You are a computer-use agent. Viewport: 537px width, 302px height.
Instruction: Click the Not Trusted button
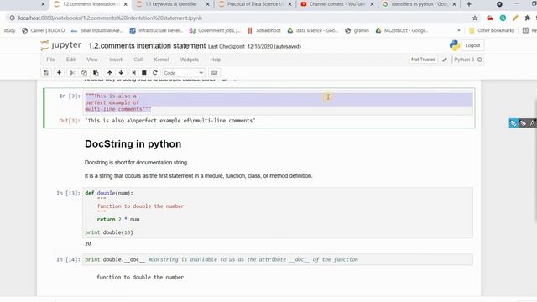click(x=423, y=60)
